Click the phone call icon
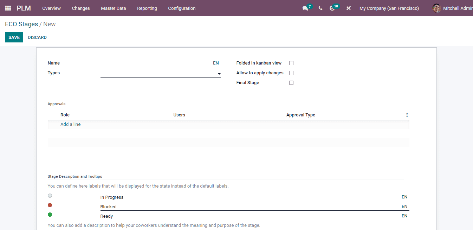 coord(320,8)
